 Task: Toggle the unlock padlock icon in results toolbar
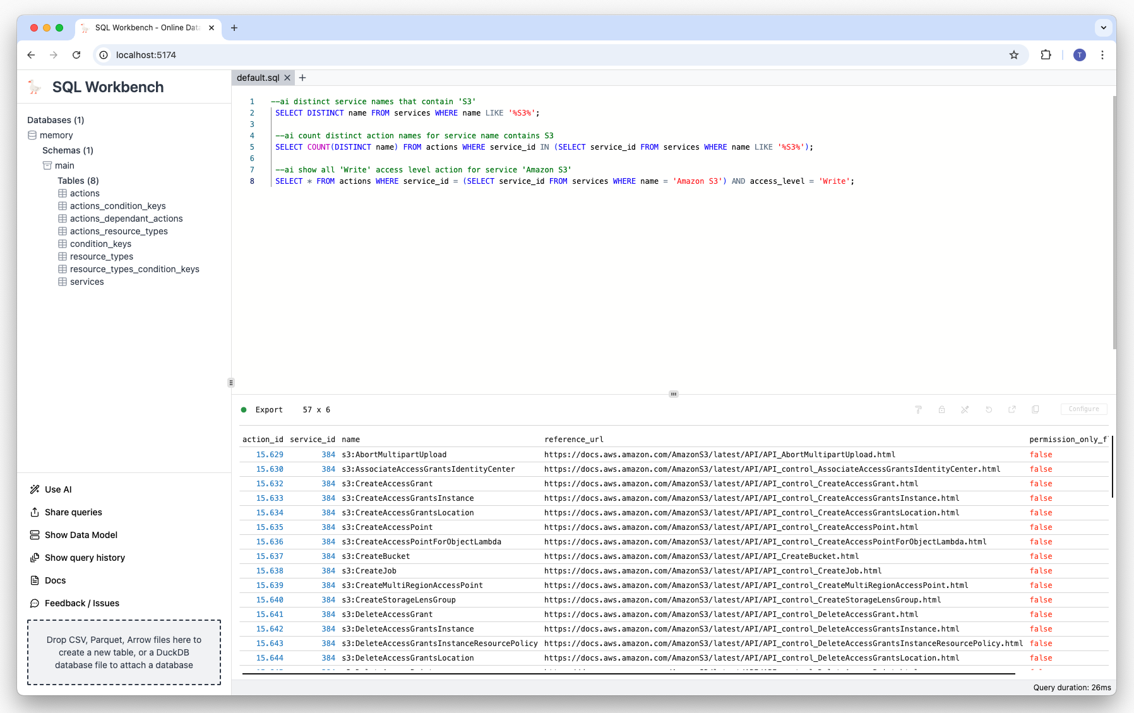pyautogui.click(x=941, y=409)
